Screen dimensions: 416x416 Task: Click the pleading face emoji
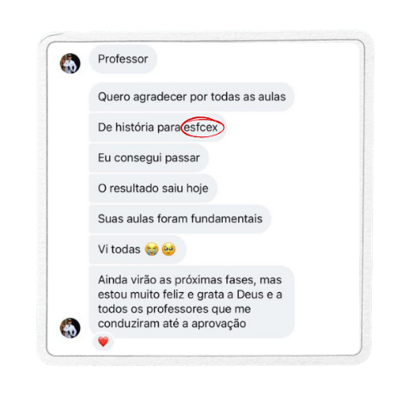(169, 249)
